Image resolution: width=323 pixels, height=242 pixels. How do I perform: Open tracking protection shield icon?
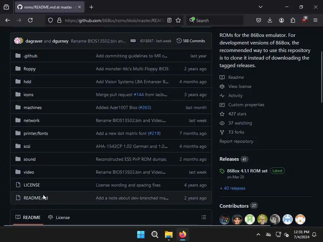[50, 20]
